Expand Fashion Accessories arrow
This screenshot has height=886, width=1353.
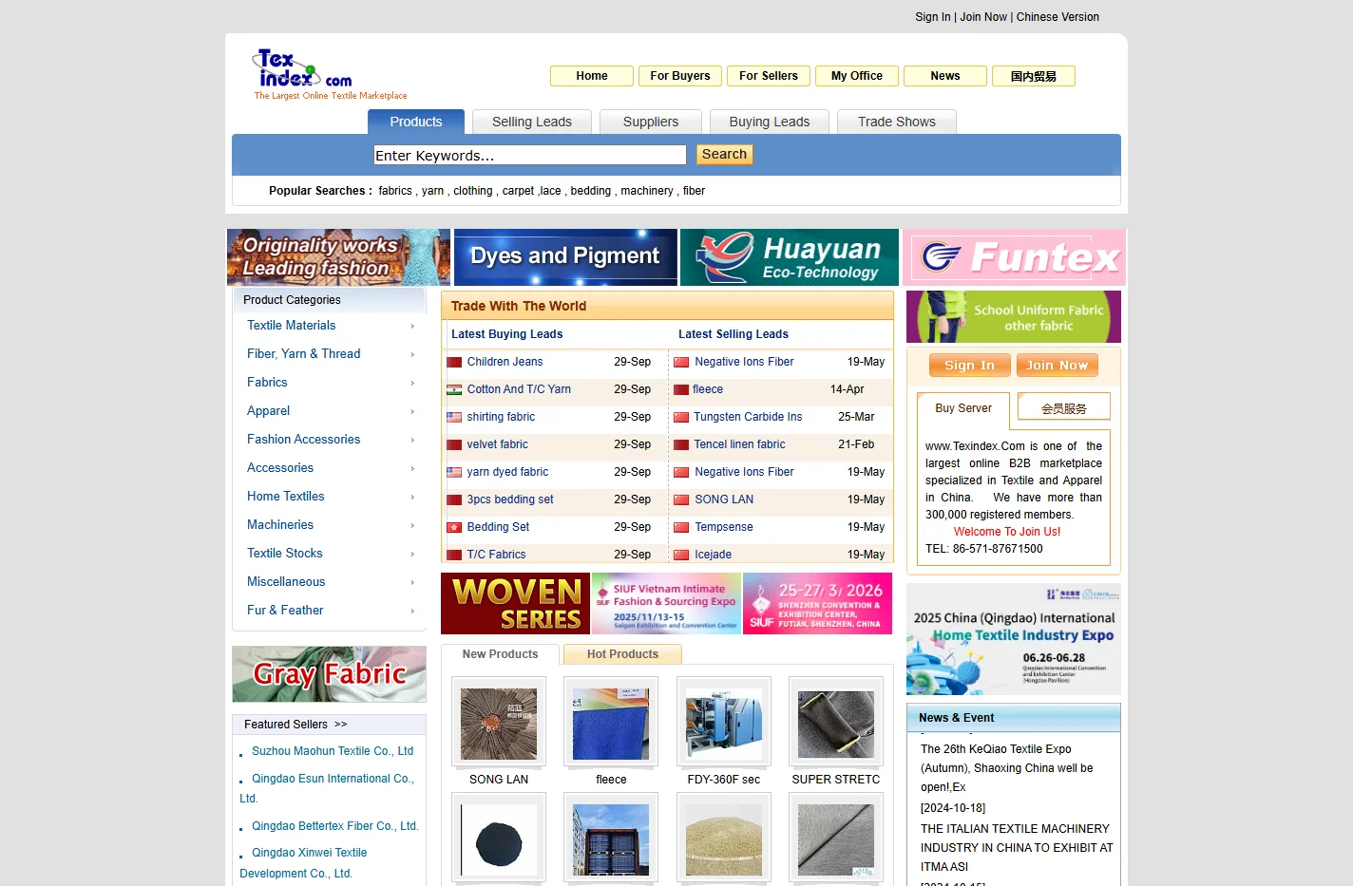coord(412,441)
